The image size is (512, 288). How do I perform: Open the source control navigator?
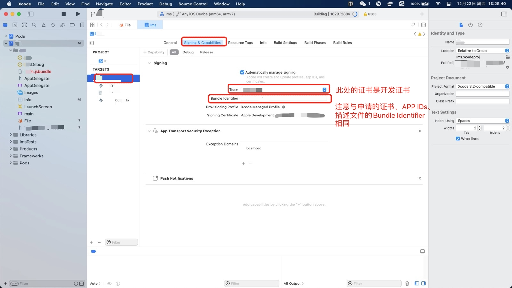tap(15, 25)
